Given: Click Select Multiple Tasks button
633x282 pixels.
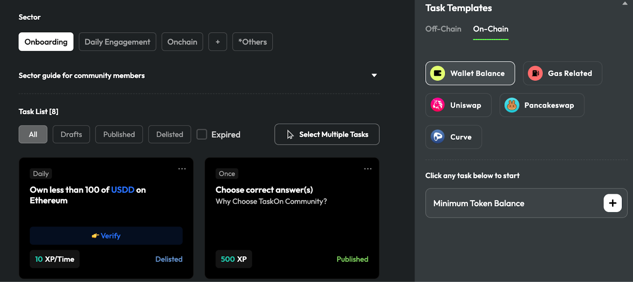Looking at the screenshot, I should click(327, 134).
